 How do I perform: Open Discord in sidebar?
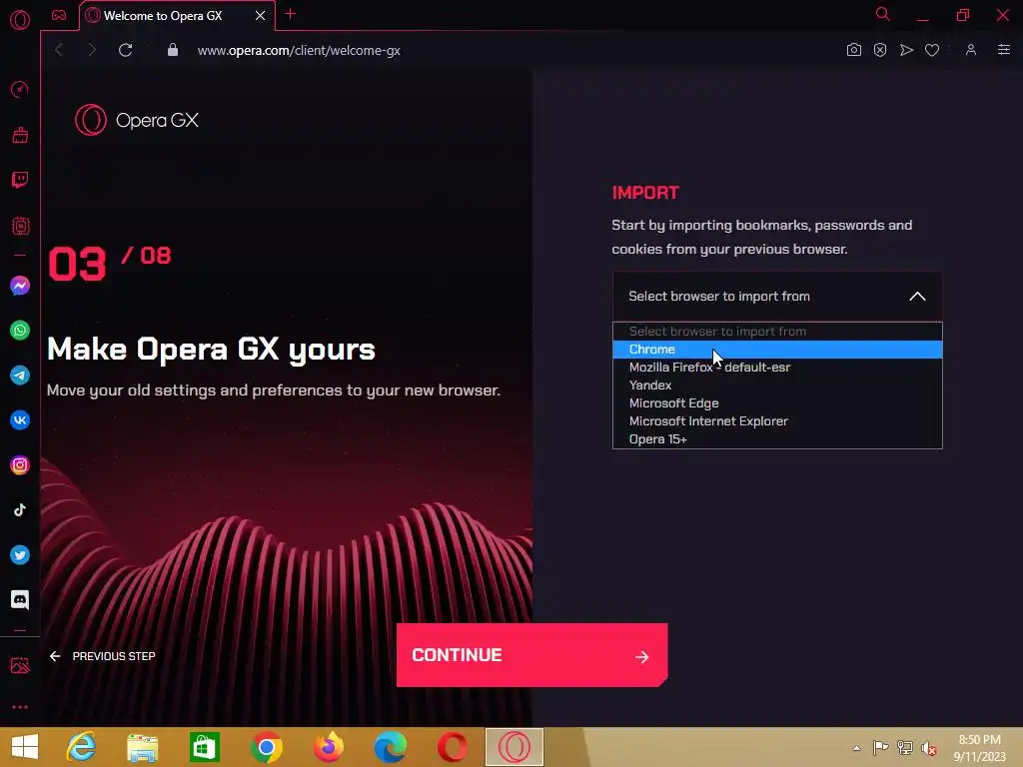[x=20, y=599]
